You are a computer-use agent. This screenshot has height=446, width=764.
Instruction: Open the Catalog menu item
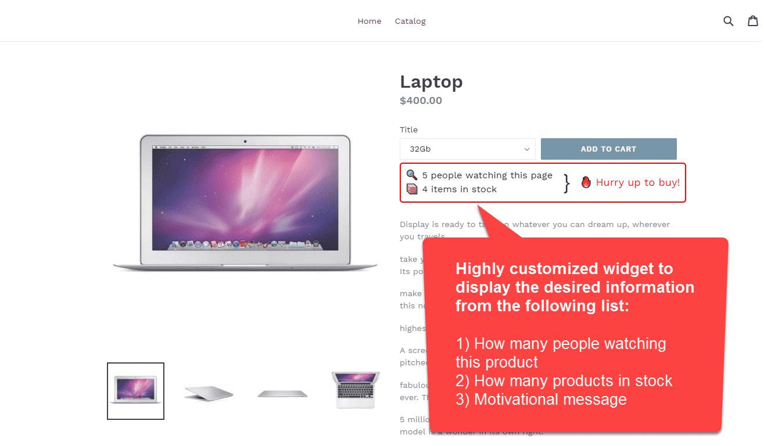point(410,21)
